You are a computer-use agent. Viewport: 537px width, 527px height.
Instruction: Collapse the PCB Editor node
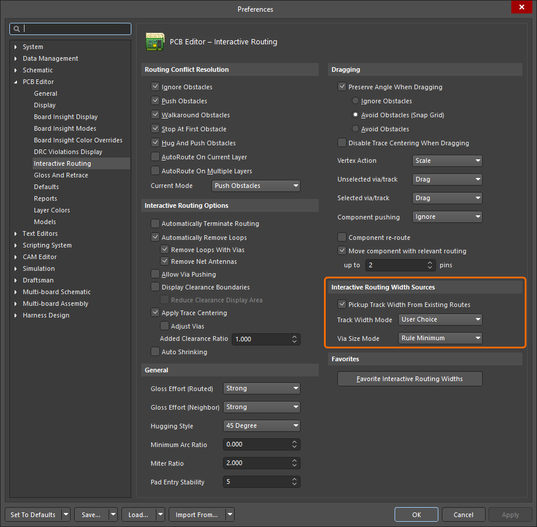(16, 82)
